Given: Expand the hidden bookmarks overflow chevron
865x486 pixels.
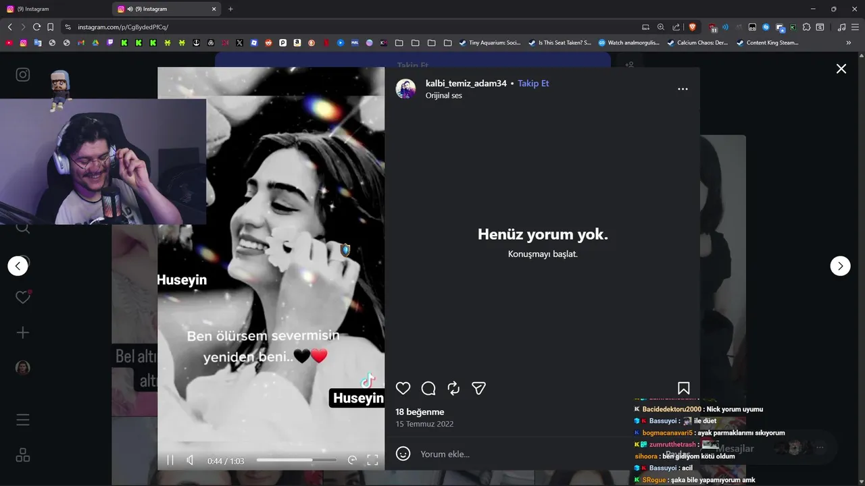Looking at the screenshot, I should 849,43.
